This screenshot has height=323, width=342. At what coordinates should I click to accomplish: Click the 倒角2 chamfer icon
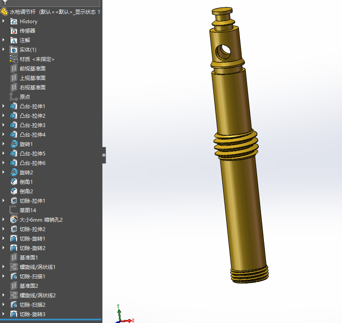pyautogui.click(x=14, y=191)
